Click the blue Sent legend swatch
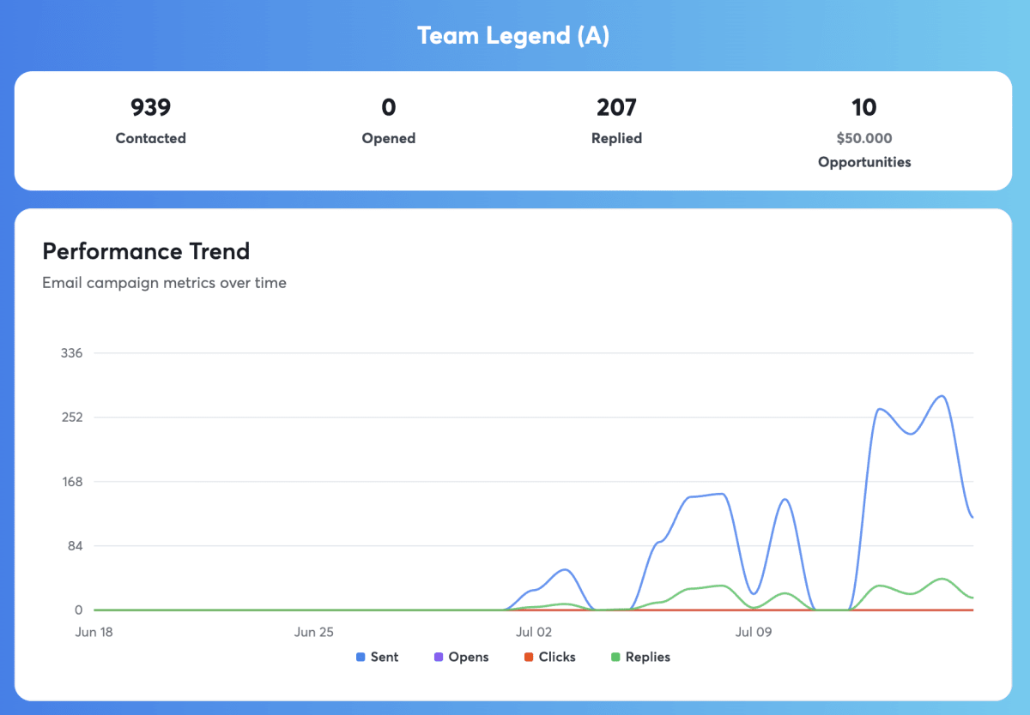This screenshot has height=715, width=1030. [360, 658]
